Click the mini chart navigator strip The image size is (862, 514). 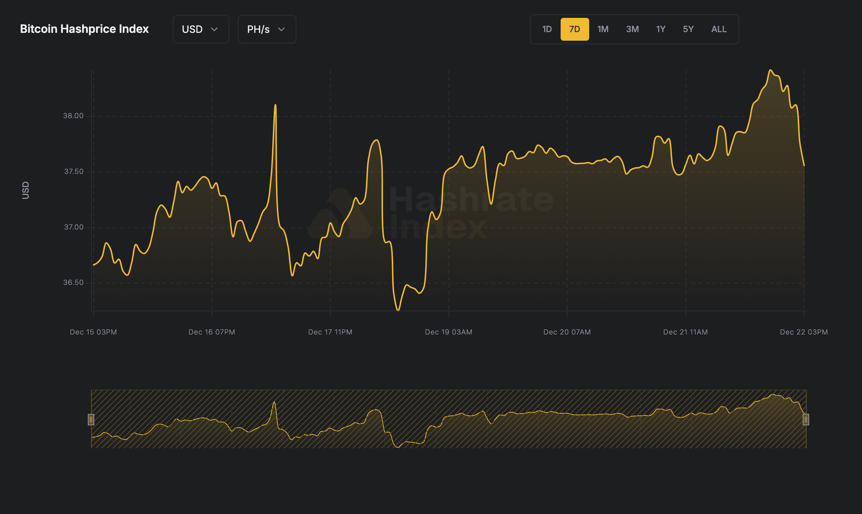point(448,420)
